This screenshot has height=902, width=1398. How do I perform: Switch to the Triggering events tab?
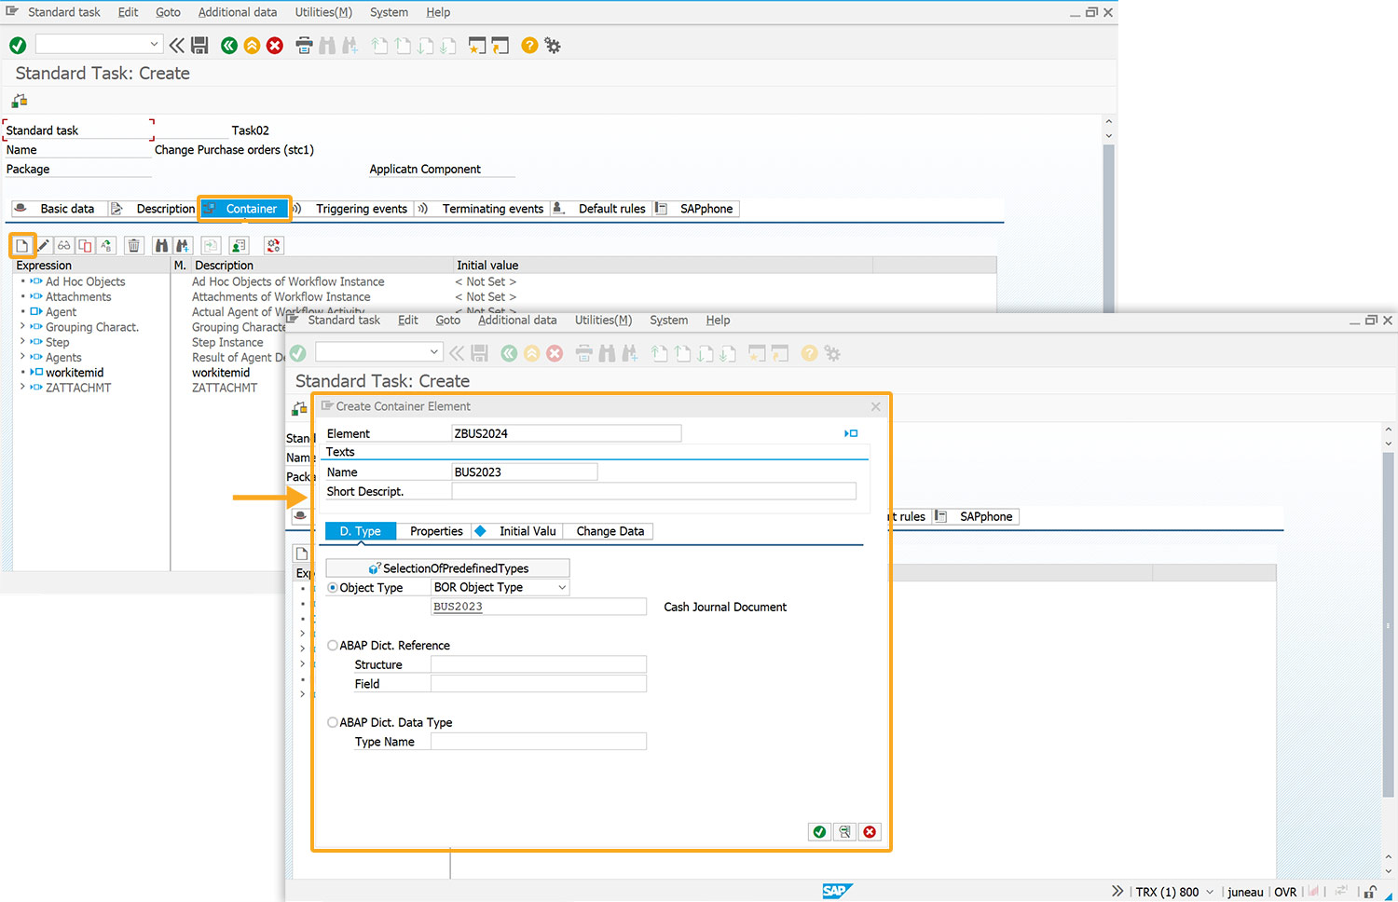[361, 209]
